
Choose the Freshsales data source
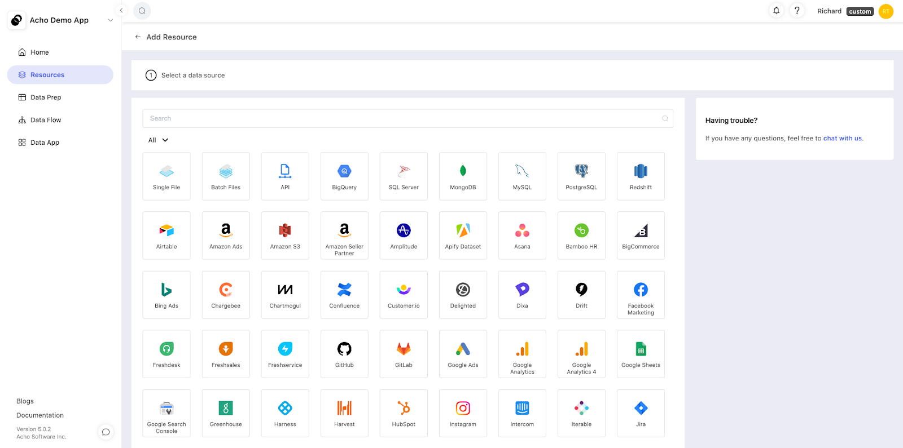pyautogui.click(x=226, y=354)
